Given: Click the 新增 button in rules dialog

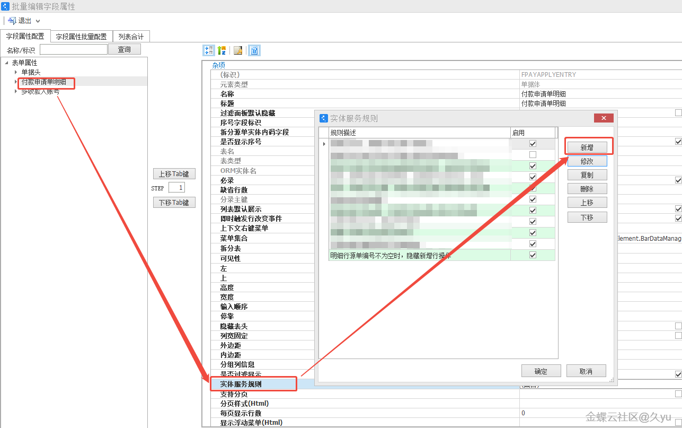Looking at the screenshot, I should [587, 147].
